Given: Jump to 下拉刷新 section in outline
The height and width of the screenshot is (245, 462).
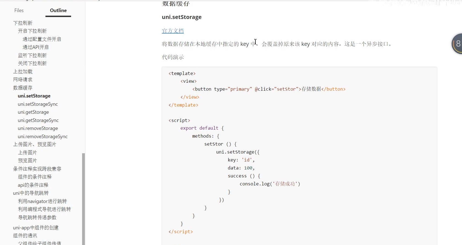Looking at the screenshot, I should coord(23,23).
